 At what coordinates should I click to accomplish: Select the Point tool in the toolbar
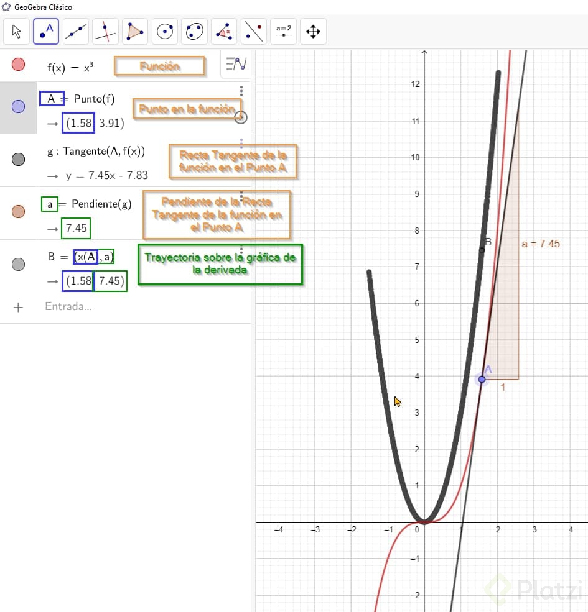click(x=45, y=31)
